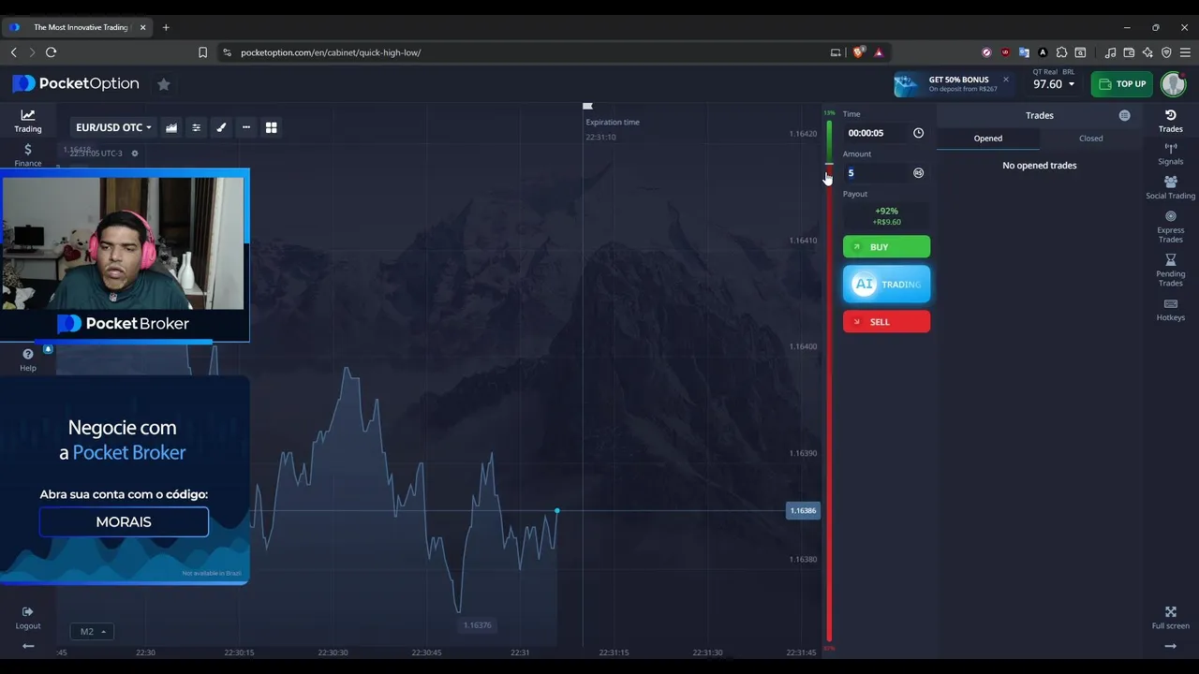Bookmark this page
Image resolution: width=1199 pixels, height=674 pixels.
[x=202, y=52]
